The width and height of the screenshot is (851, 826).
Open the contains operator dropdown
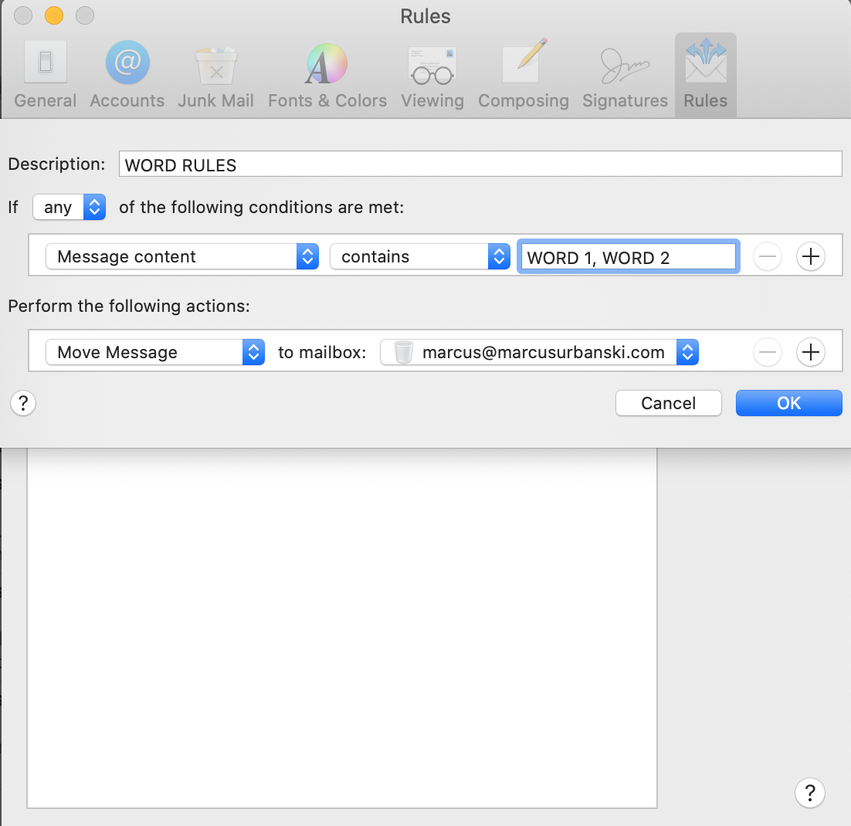pyautogui.click(x=419, y=257)
